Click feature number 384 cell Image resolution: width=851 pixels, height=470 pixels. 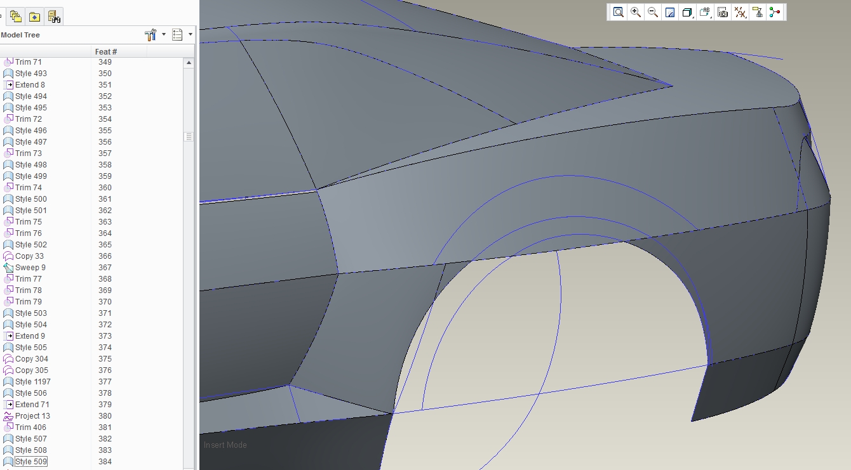[x=105, y=462]
